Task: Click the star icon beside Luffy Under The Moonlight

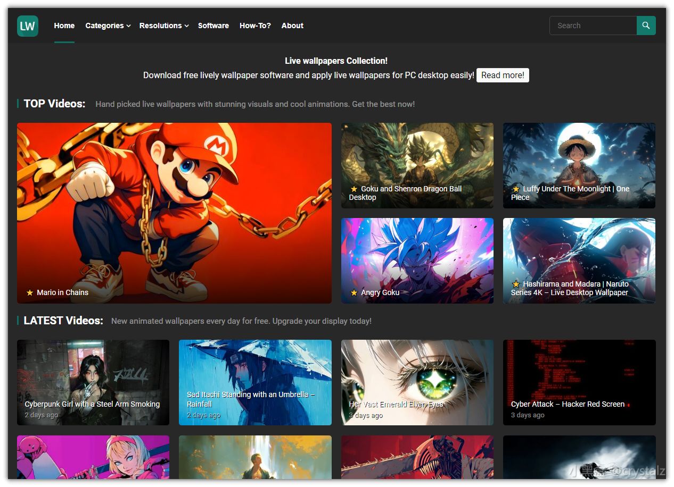Action: coord(516,189)
